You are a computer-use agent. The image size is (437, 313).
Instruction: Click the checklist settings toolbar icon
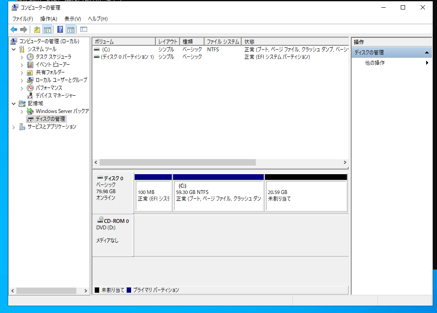click(84, 29)
